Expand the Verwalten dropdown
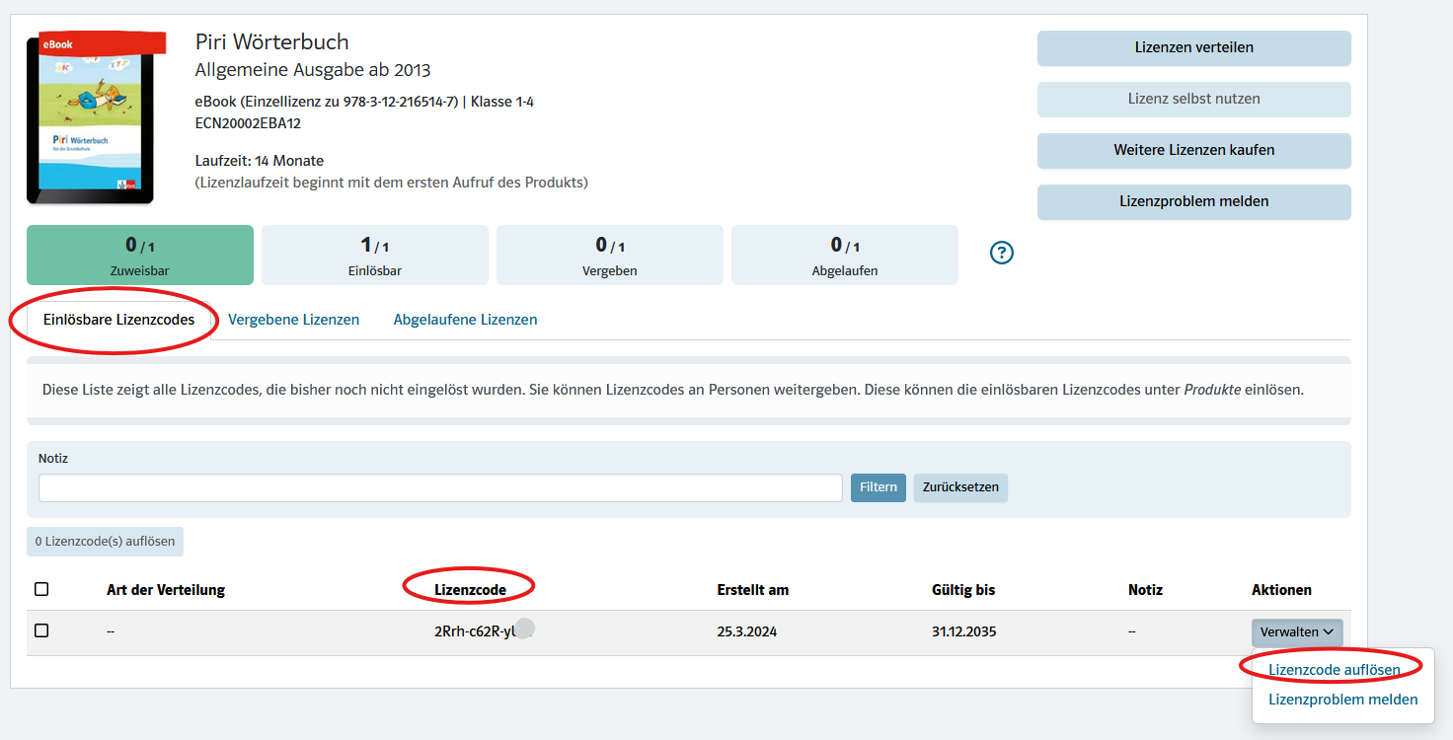The image size is (1453, 740). [x=1296, y=632]
